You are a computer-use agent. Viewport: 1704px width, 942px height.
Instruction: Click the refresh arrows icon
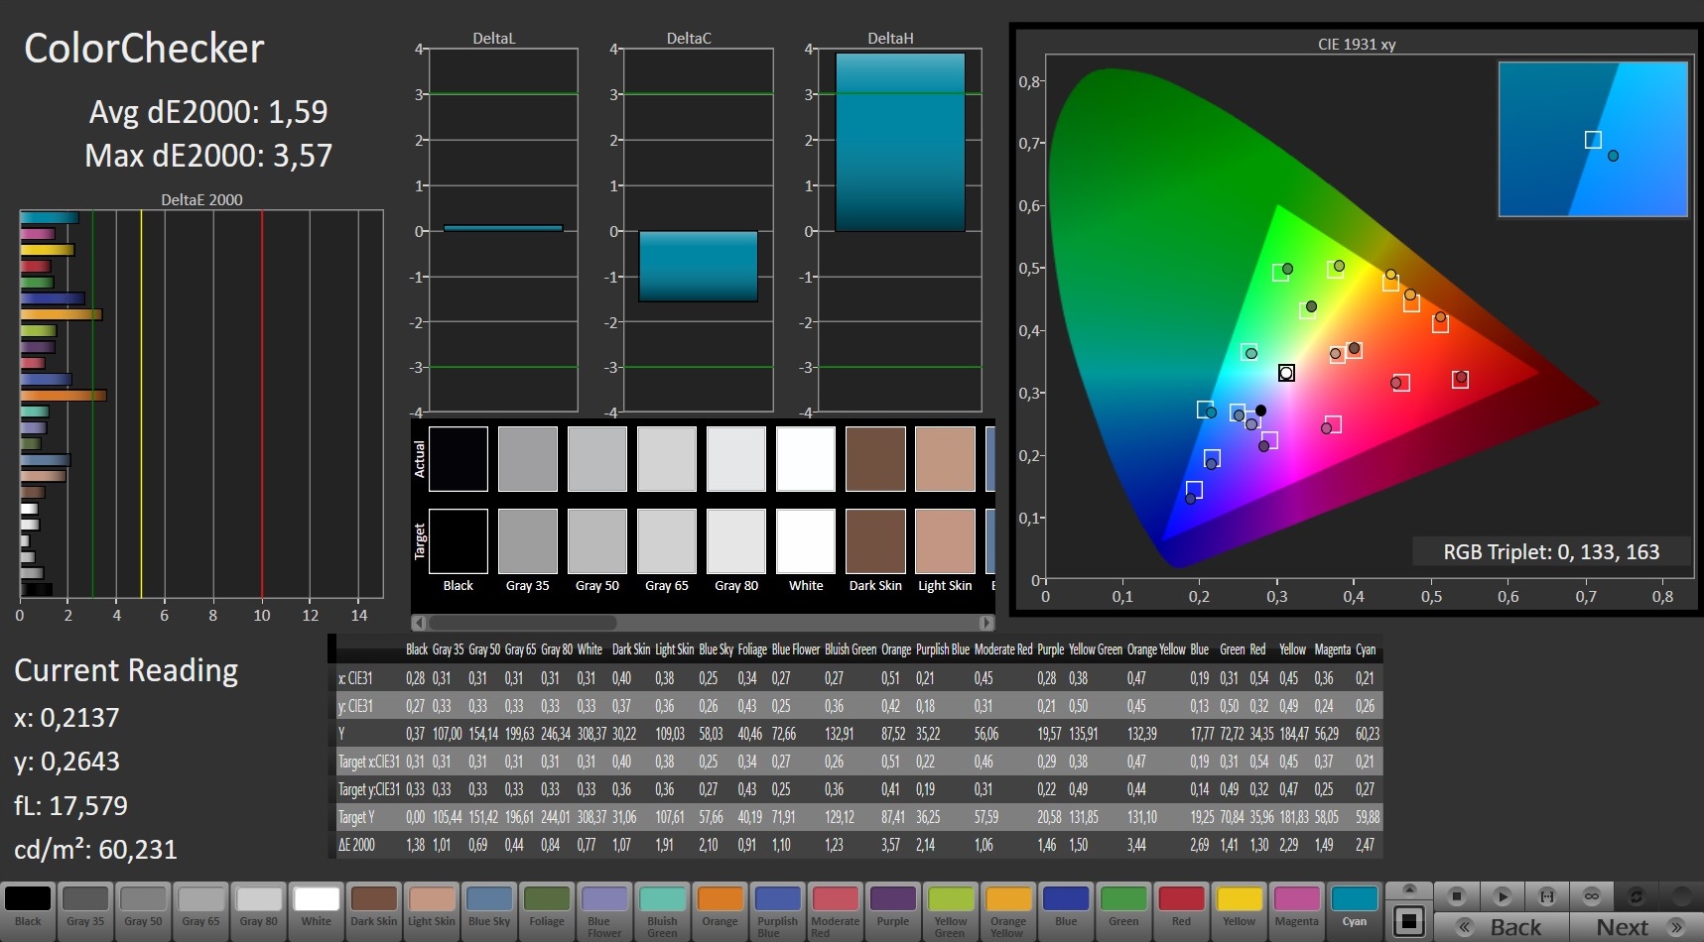tap(1636, 896)
